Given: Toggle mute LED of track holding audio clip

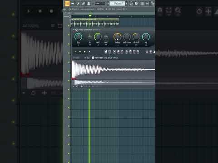Looking at the screenshot, I should 69,26.
